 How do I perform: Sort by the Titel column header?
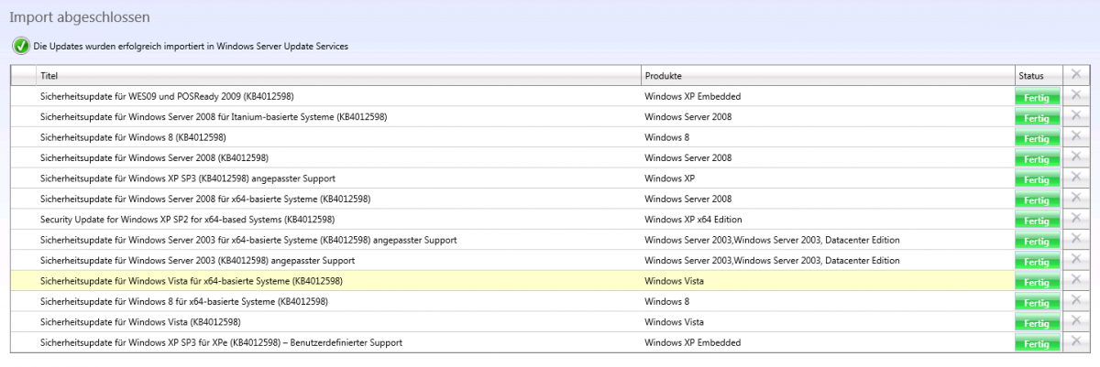click(x=337, y=75)
